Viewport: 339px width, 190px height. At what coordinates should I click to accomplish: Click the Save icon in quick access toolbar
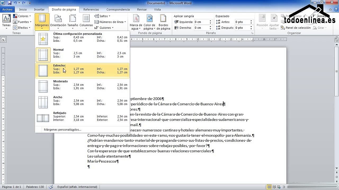pos(10,3)
